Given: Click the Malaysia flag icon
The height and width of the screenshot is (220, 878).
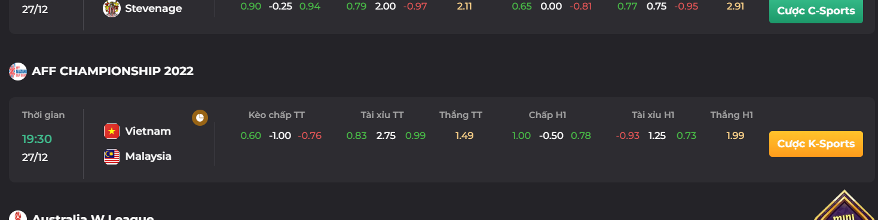Looking at the screenshot, I should pos(112,157).
